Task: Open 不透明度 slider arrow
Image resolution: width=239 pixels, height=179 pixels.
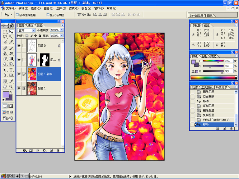Action: point(61,30)
